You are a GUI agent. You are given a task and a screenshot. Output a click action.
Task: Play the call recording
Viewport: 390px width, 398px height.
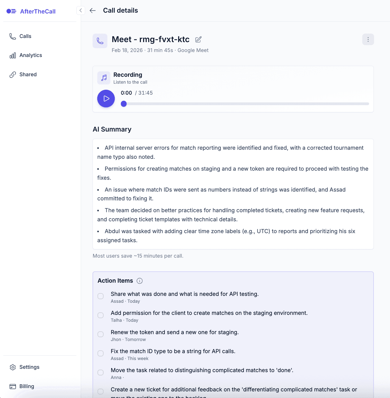click(x=106, y=99)
